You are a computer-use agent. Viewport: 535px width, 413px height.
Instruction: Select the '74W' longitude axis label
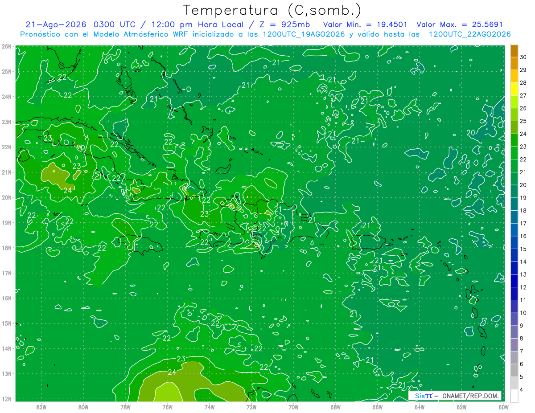coord(210,407)
